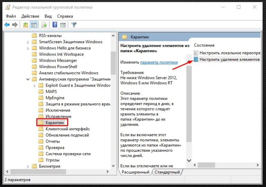Select Windows Messenger folder
The image size is (266, 187).
tap(58, 60)
